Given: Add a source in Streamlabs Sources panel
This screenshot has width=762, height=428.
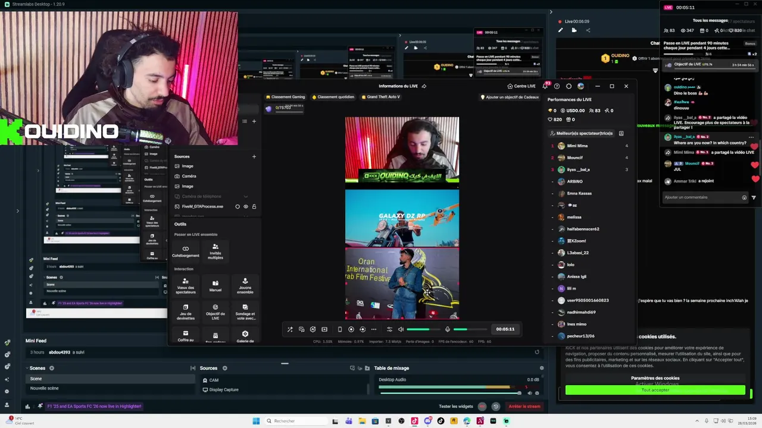Looking at the screenshot, I should pos(224,369).
